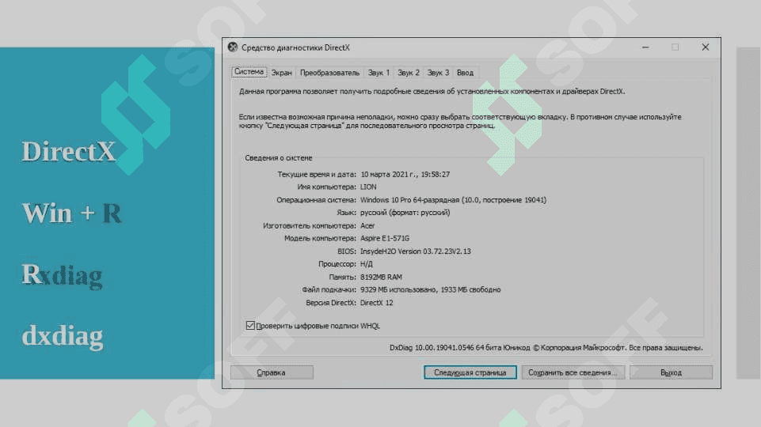The height and width of the screenshot is (427, 761).
Task: Select the memory value 8192MB RAM
Action: [x=381, y=277]
